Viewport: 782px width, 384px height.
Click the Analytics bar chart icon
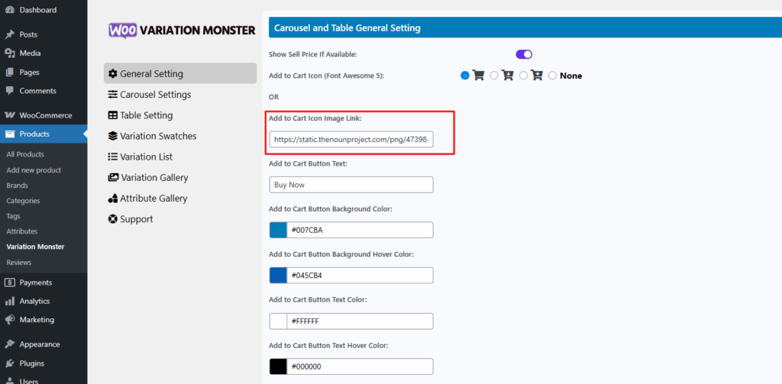click(9, 302)
